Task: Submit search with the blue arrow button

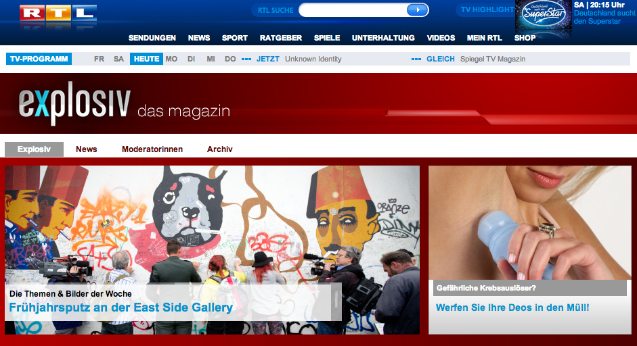Action: [417, 10]
